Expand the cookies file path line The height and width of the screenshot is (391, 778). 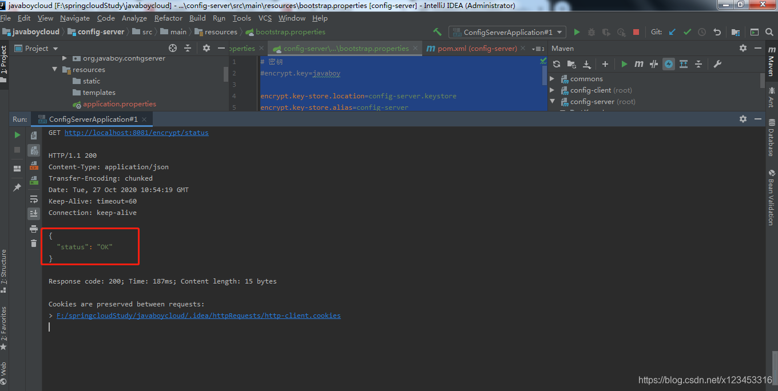pos(51,316)
